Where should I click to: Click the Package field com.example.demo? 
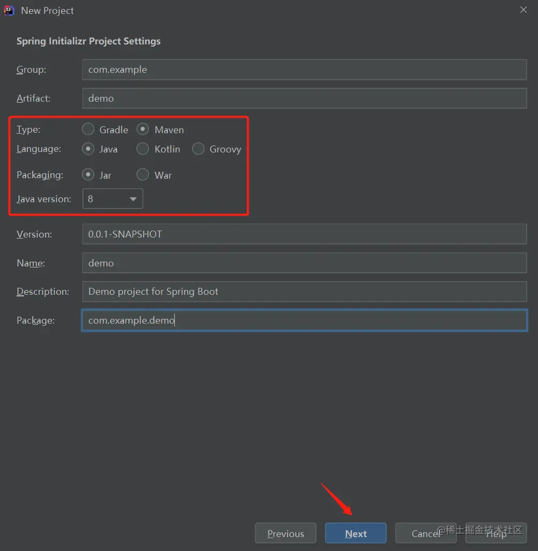click(x=304, y=320)
